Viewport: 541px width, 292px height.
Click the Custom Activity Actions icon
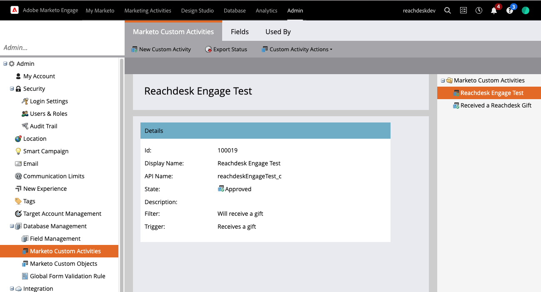click(x=265, y=49)
